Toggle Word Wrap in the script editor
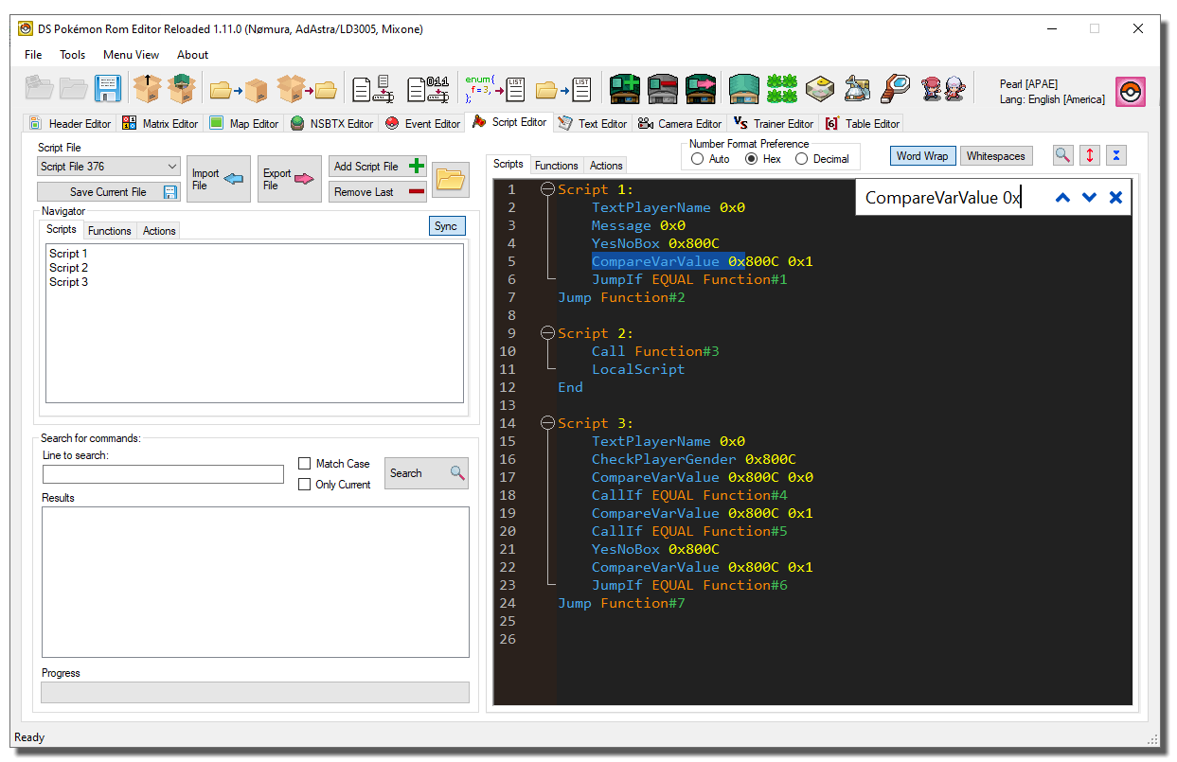The height and width of the screenshot is (762, 1177). pyautogui.click(x=922, y=156)
